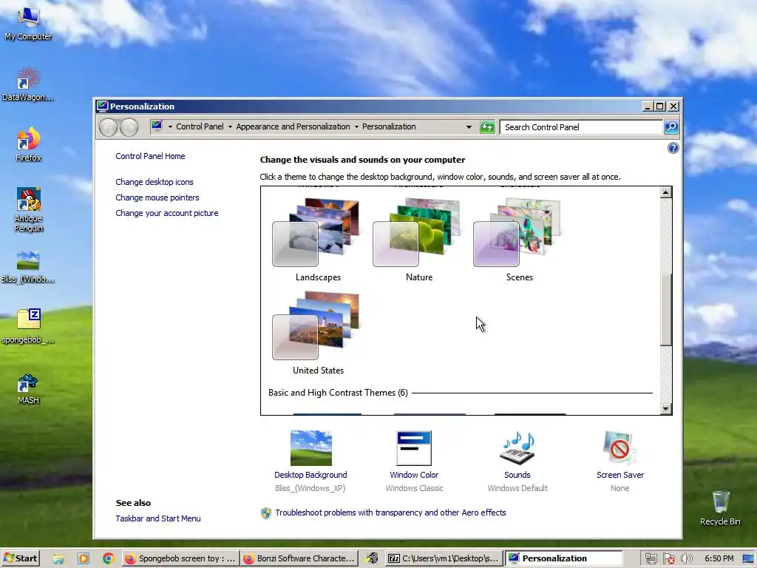Click the Personalization breadcrumb segment

click(x=389, y=126)
